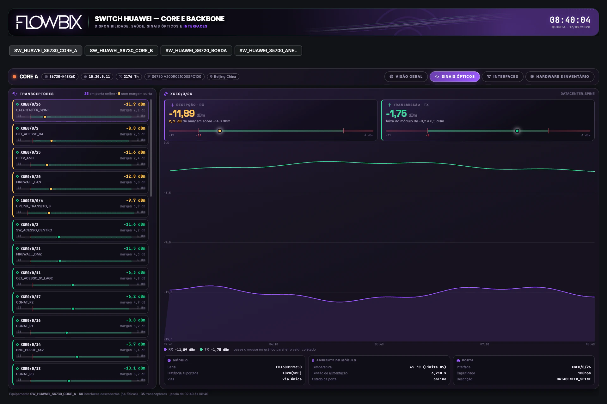Screen dimensions: 607x404
Task: Click the 217d 7h uptime chip
Action: (129, 77)
